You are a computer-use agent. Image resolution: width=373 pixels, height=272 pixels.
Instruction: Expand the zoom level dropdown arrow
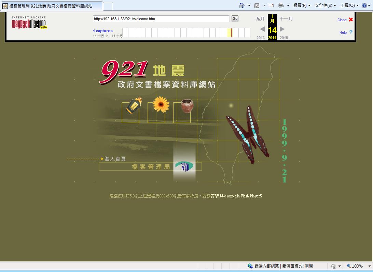click(370, 266)
